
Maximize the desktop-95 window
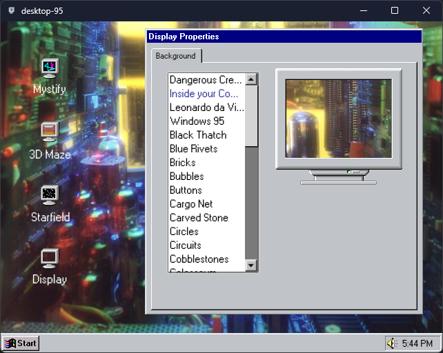(x=395, y=11)
